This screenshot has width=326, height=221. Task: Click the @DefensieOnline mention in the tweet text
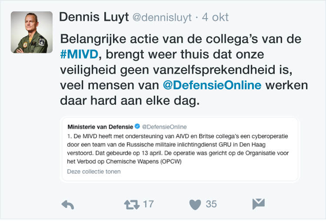(x=212, y=84)
